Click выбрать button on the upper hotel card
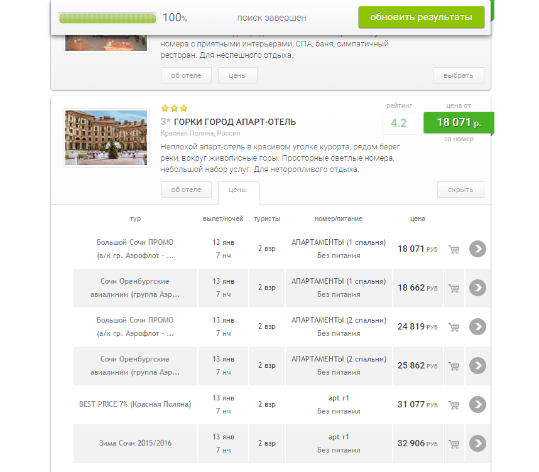Viewport: 539px width, 472px height. point(458,75)
